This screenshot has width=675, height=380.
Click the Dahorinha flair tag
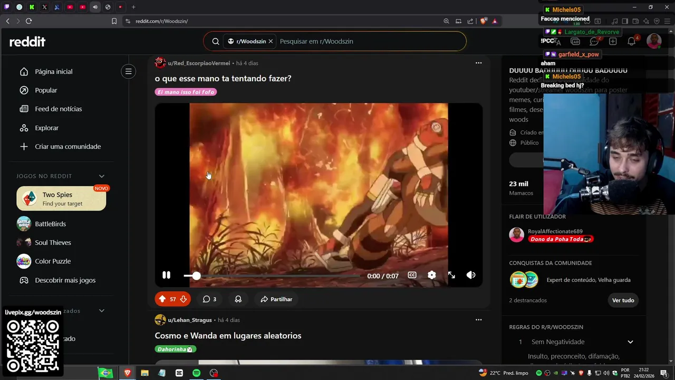[176, 349]
